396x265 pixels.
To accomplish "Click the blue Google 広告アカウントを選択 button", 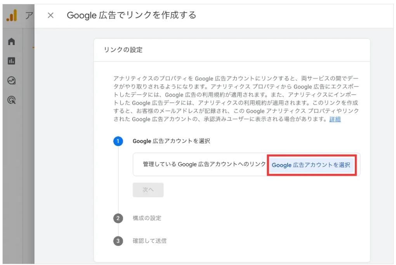I will (311, 165).
